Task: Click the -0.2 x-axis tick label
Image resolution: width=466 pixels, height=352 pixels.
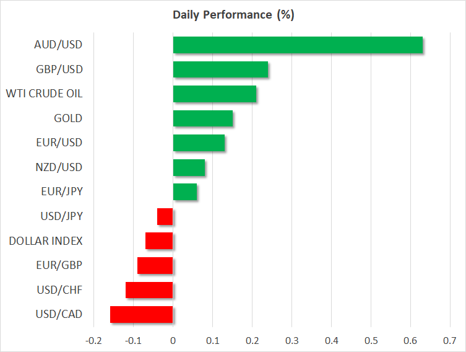Action: coord(93,340)
